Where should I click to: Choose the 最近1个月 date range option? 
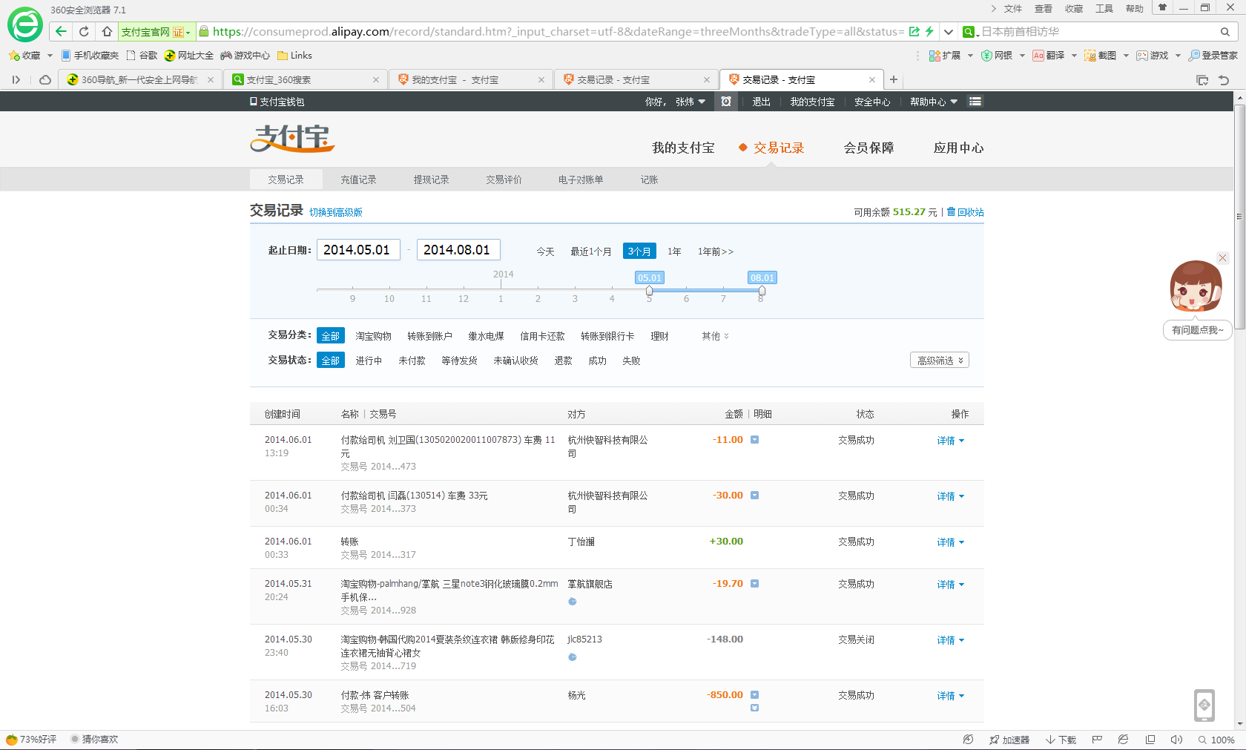tap(590, 251)
